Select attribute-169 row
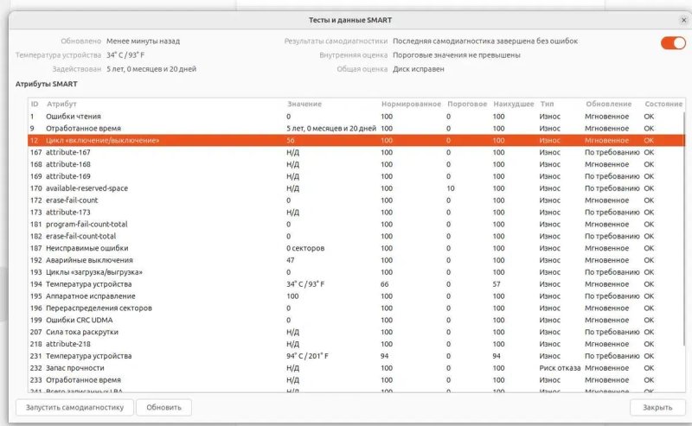Screen dimensions: 692x426 coord(356,176)
